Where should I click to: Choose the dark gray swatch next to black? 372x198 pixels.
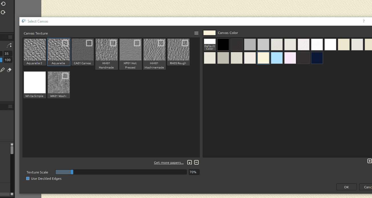tap(237, 45)
